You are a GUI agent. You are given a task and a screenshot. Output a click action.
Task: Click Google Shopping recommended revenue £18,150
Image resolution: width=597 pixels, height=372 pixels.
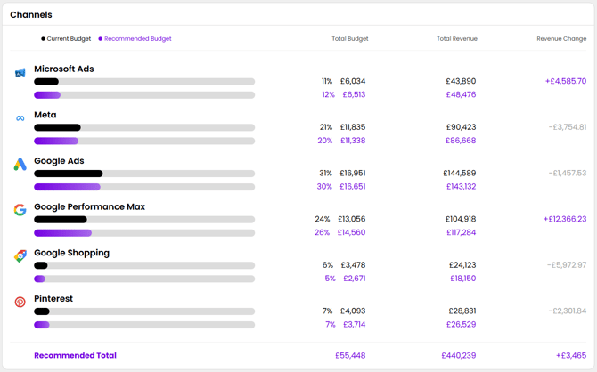(x=463, y=279)
